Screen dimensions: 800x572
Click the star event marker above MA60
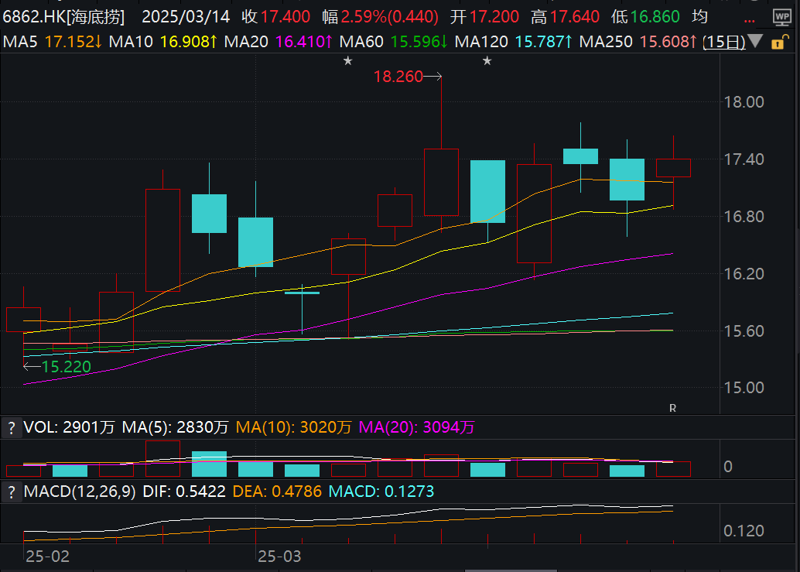[348, 61]
